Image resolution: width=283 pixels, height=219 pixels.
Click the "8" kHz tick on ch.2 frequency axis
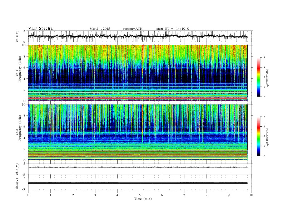tap(25, 116)
